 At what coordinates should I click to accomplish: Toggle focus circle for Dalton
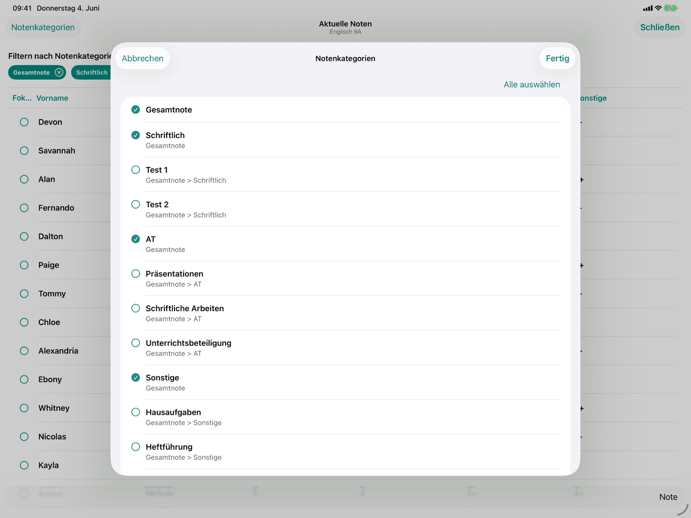24,237
